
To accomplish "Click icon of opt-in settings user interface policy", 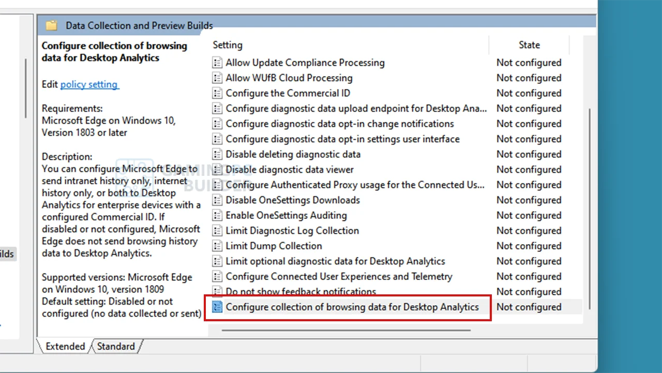I will point(217,139).
